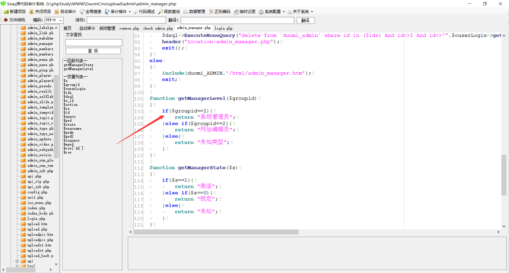Click the 翻译 button

306,20
